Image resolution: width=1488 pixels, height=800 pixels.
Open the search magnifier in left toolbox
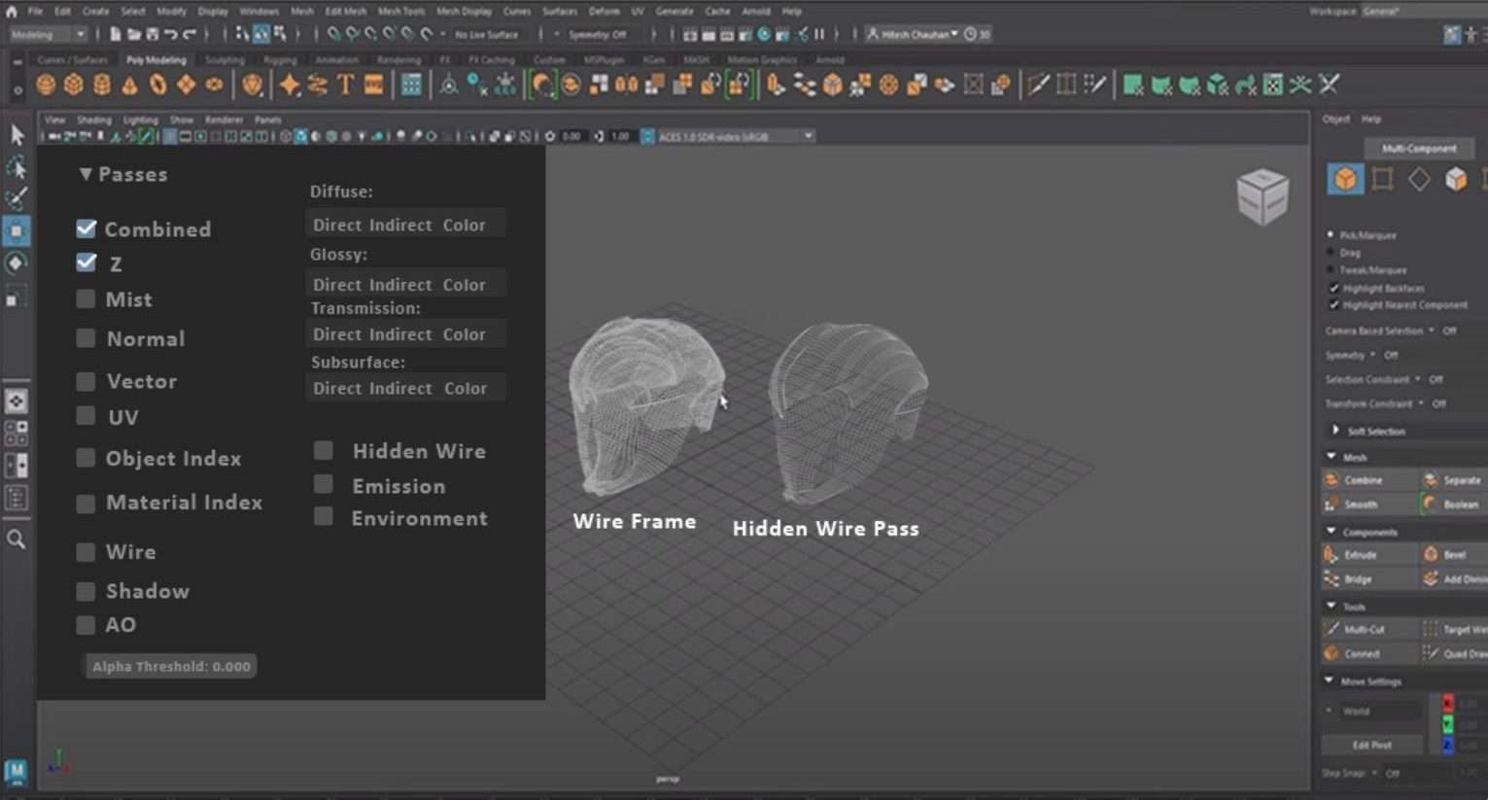point(17,539)
